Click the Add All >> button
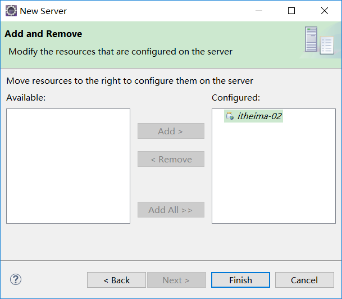The height and width of the screenshot is (299, 342). click(x=171, y=210)
